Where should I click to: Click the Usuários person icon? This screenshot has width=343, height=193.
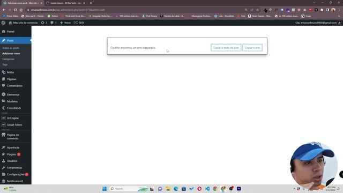pyautogui.click(x=4, y=161)
